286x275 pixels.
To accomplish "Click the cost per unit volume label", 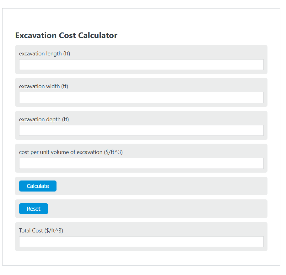I will tap(71, 152).
